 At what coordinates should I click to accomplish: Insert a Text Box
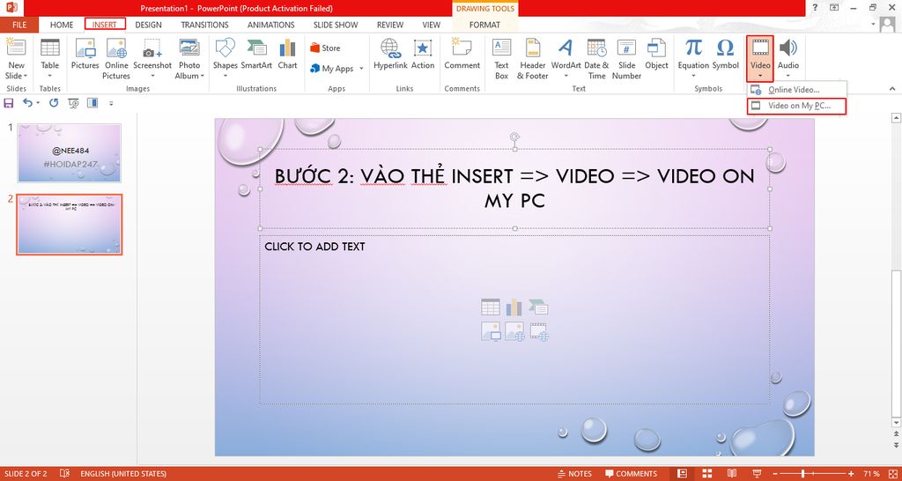coord(501,59)
